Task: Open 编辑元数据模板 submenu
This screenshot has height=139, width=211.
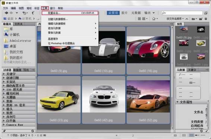Action: coord(70,24)
